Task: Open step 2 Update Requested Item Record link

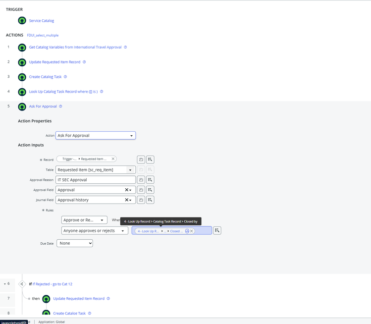Action: (x=54, y=62)
